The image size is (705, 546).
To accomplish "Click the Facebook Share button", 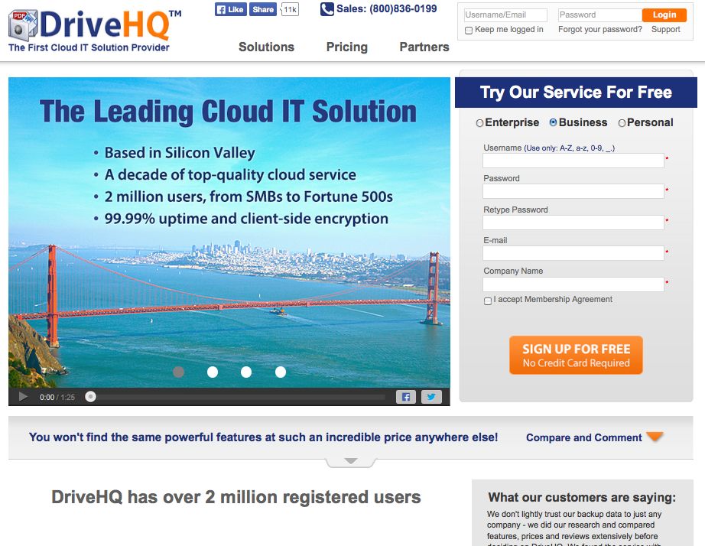I will tap(263, 9).
